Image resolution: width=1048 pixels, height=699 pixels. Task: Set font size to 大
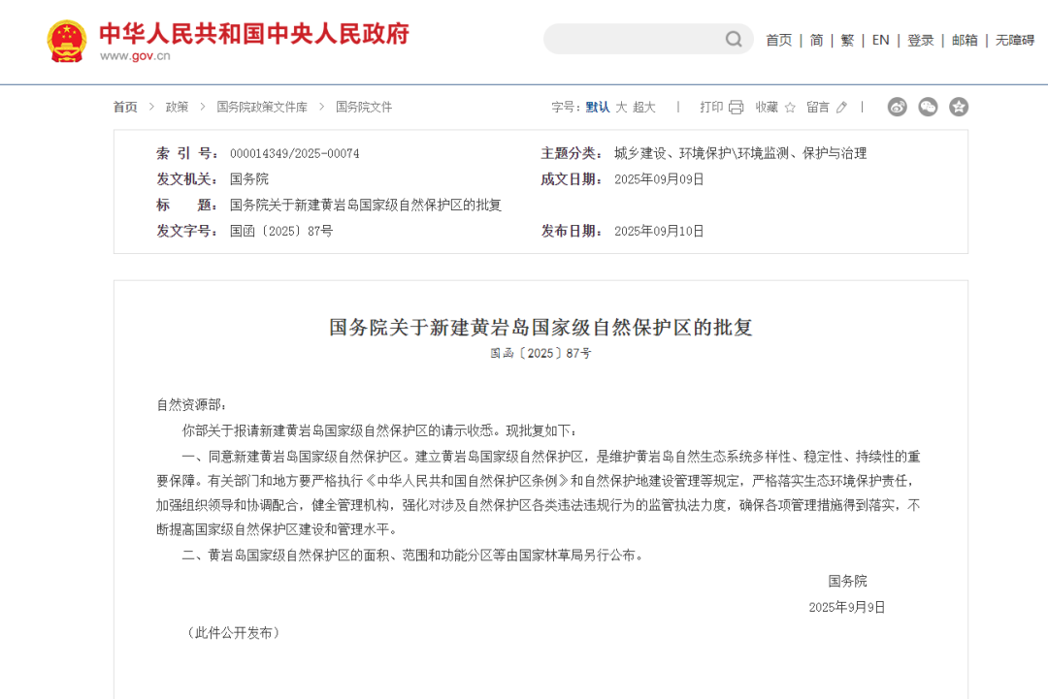point(621,107)
